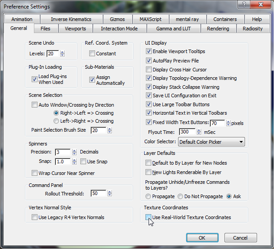274x249 pixels.
Task: Adjust the Scene Undo Levels spinner
Action: tap(62, 54)
